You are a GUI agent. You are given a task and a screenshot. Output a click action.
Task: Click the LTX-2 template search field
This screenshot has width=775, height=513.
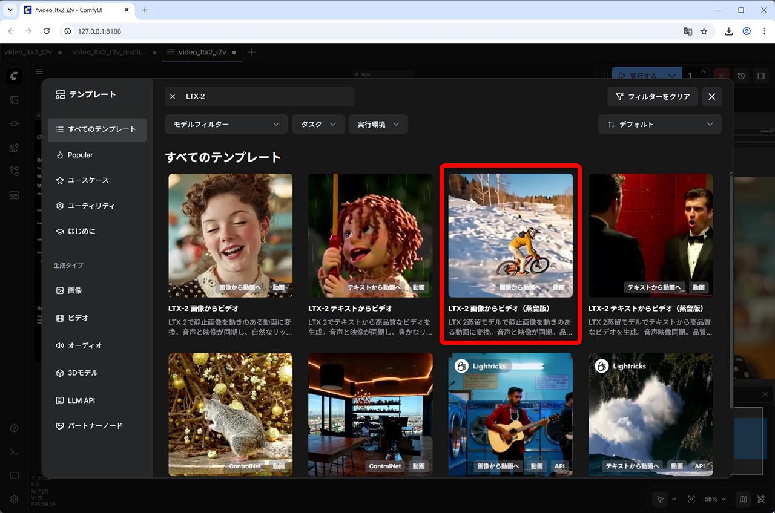pyautogui.click(x=266, y=97)
